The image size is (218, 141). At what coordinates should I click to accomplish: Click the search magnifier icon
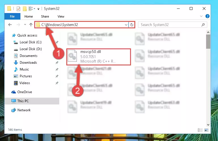pyautogui.click(x=203, y=25)
